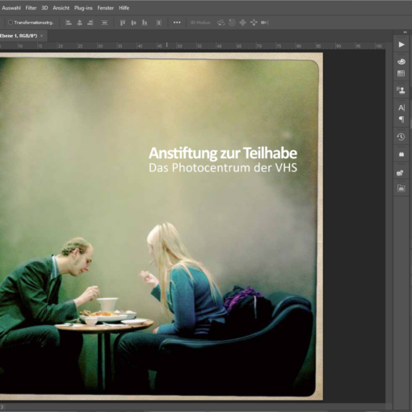Image resolution: width=412 pixels, height=412 pixels.
Task: Open the Actions panel play icon
Action: click(401, 44)
